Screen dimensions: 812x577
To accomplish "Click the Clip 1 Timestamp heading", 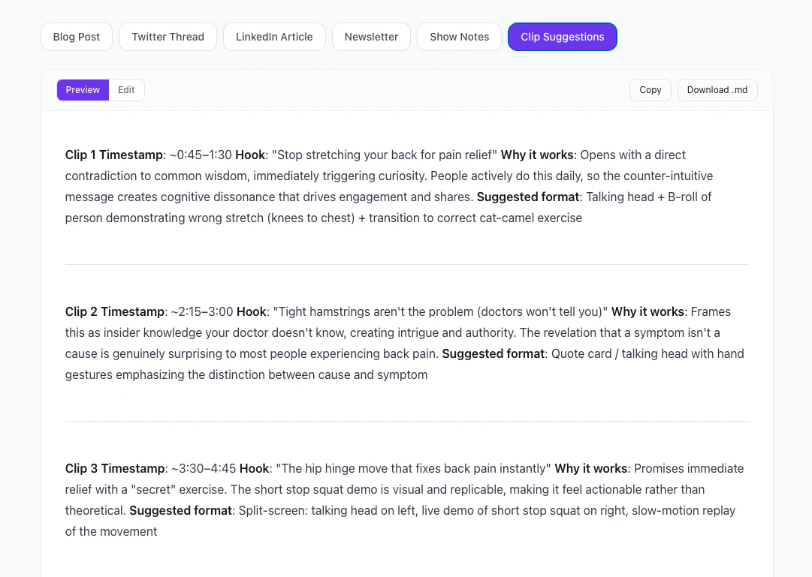I will tap(114, 155).
